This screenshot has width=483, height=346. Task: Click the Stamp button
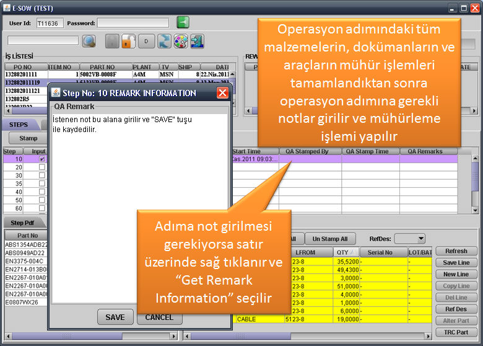28,138
